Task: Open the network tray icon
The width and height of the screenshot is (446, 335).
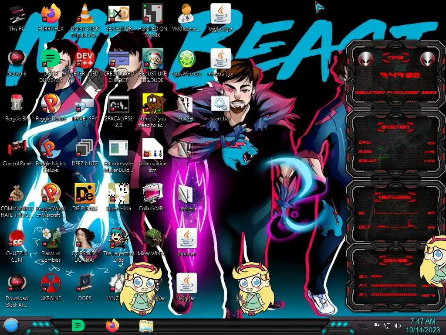Action: pyautogui.click(x=387, y=325)
